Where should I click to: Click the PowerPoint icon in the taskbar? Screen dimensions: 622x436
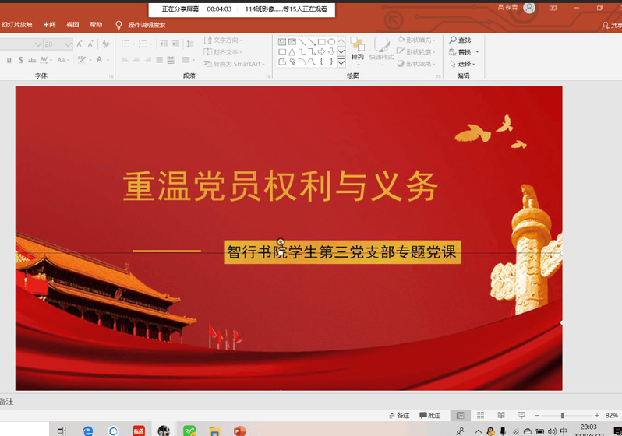tap(239, 430)
